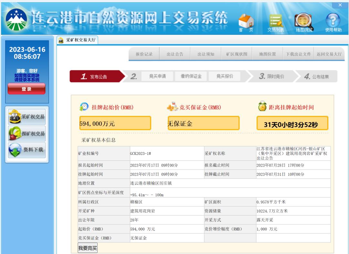Select 采矿权交易 in the sidebar
Image resolution: width=349 pixels, height=254 pixels.
pyautogui.click(x=27, y=117)
